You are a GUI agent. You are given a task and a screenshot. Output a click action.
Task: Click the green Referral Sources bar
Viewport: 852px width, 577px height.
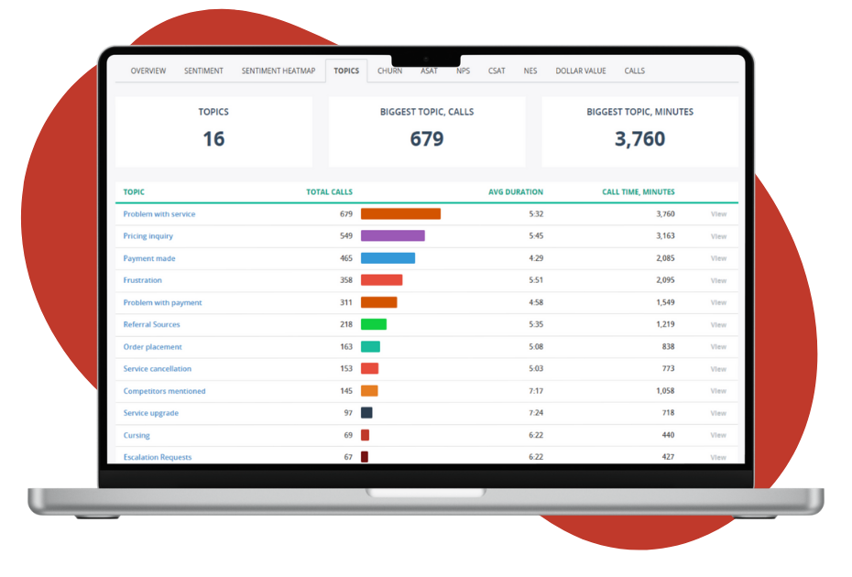click(374, 324)
